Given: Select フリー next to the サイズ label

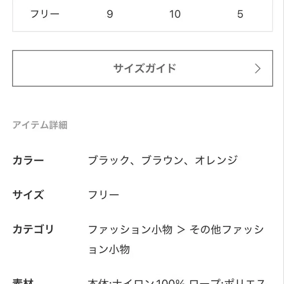Looking at the screenshot, I should [104, 195].
